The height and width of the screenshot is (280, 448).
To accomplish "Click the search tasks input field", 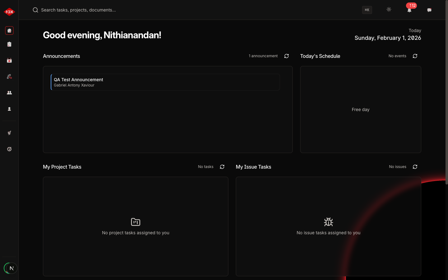I will (124, 10).
